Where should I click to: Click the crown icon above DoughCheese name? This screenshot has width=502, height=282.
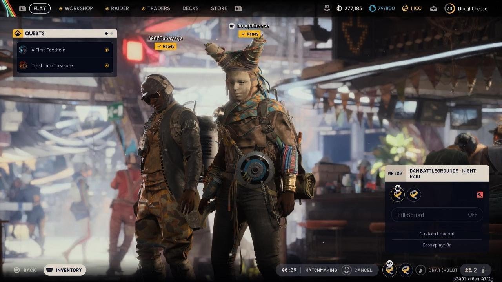click(x=232, y=26)
